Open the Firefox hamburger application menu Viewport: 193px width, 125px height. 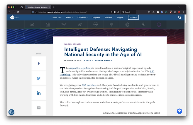click(183, 12)
